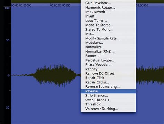Open Strip Silence... option

pyautogui.click(x=108, y=95)
